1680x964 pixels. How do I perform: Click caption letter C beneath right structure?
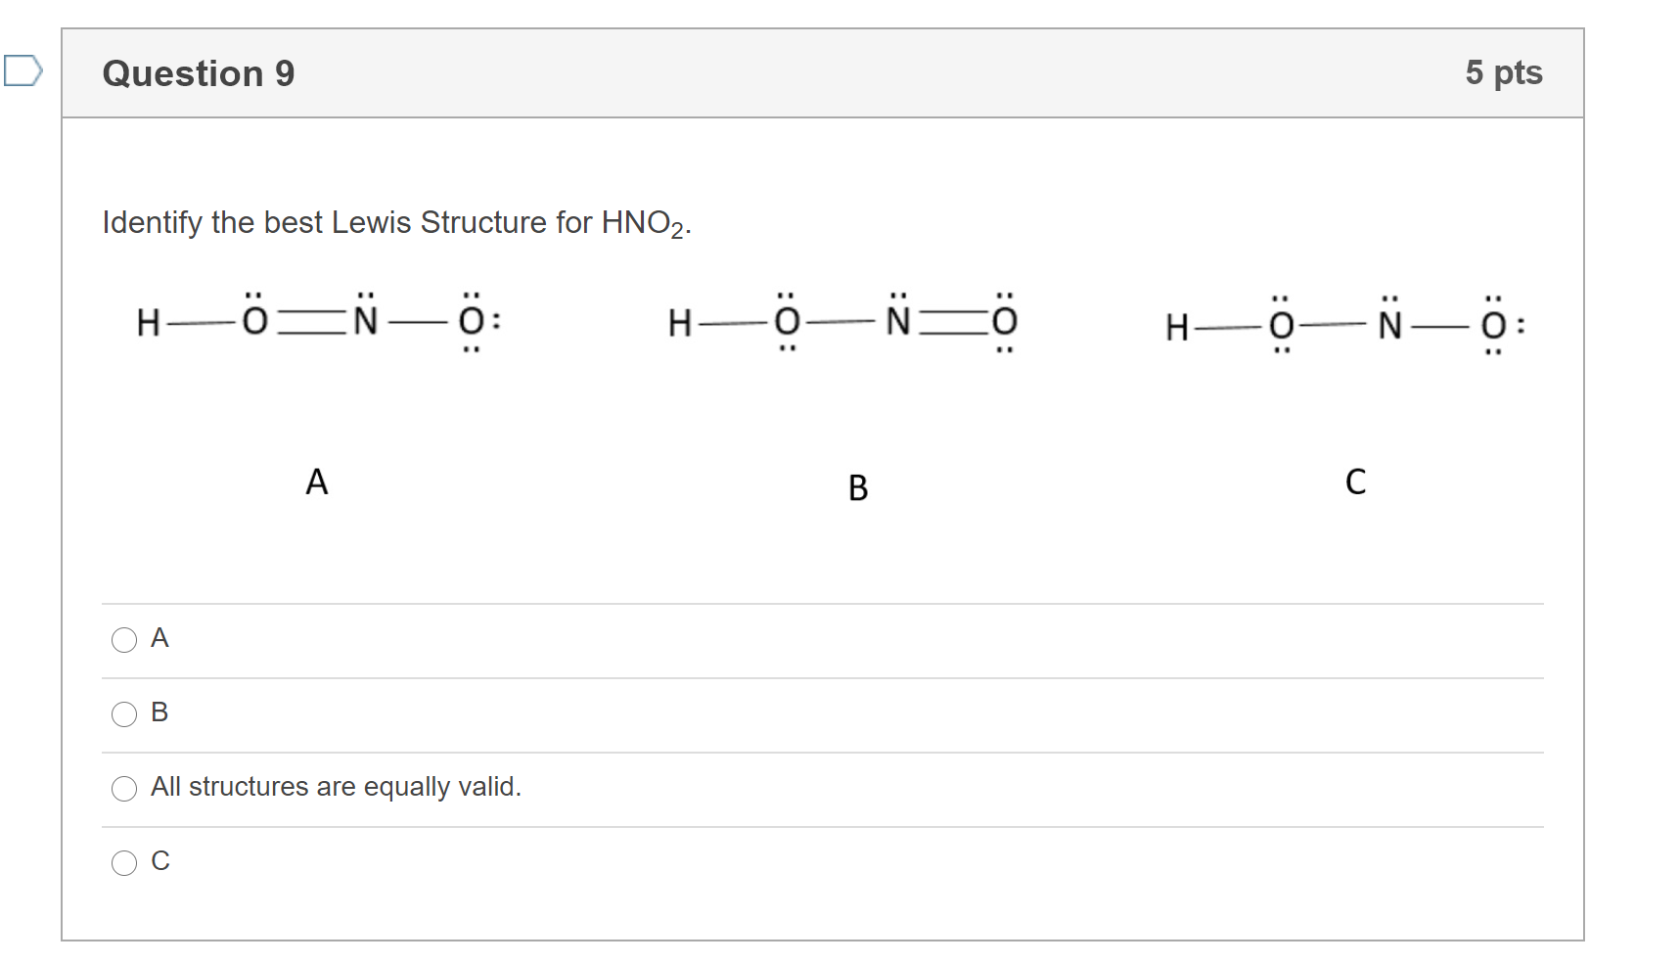1355,482
